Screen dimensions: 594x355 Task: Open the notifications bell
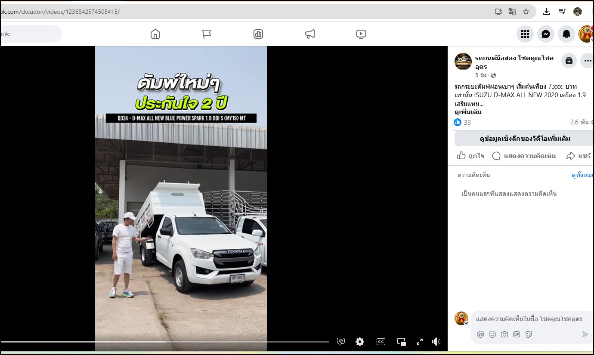[566, 34]
